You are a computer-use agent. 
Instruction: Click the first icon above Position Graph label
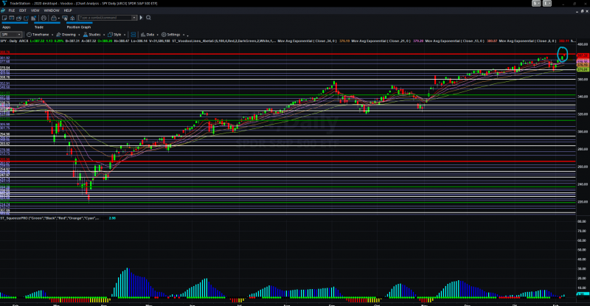65,18
